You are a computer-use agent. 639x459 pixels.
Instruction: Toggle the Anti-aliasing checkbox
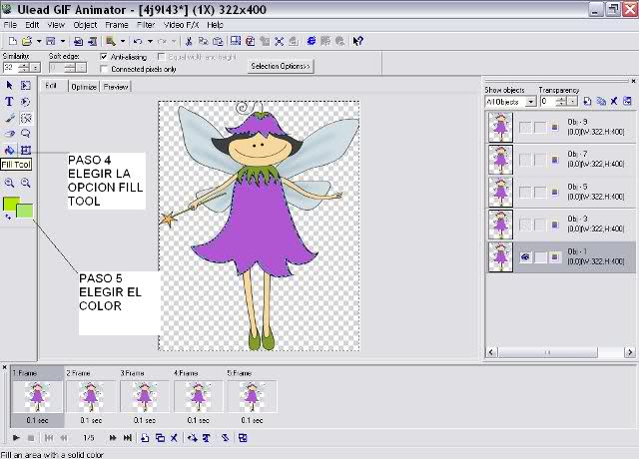(x=104, y=57)
